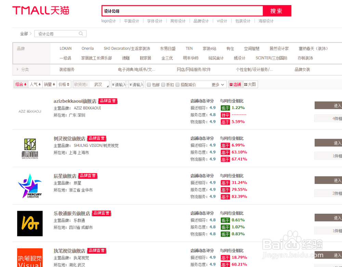This screenshot has height=267, width=342.
Task: Filter by brand TEN
Action: pyautogui.click(x=189, y=48)
